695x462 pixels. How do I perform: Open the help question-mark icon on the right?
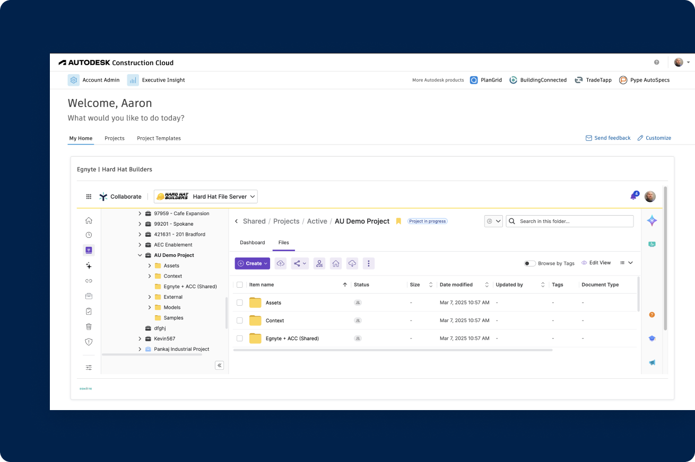651,314
